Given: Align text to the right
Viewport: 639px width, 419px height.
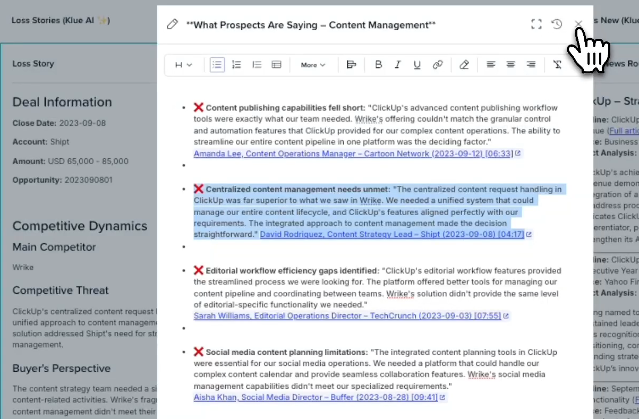Looking at the screenshot, I should click(x=531, y=65).
